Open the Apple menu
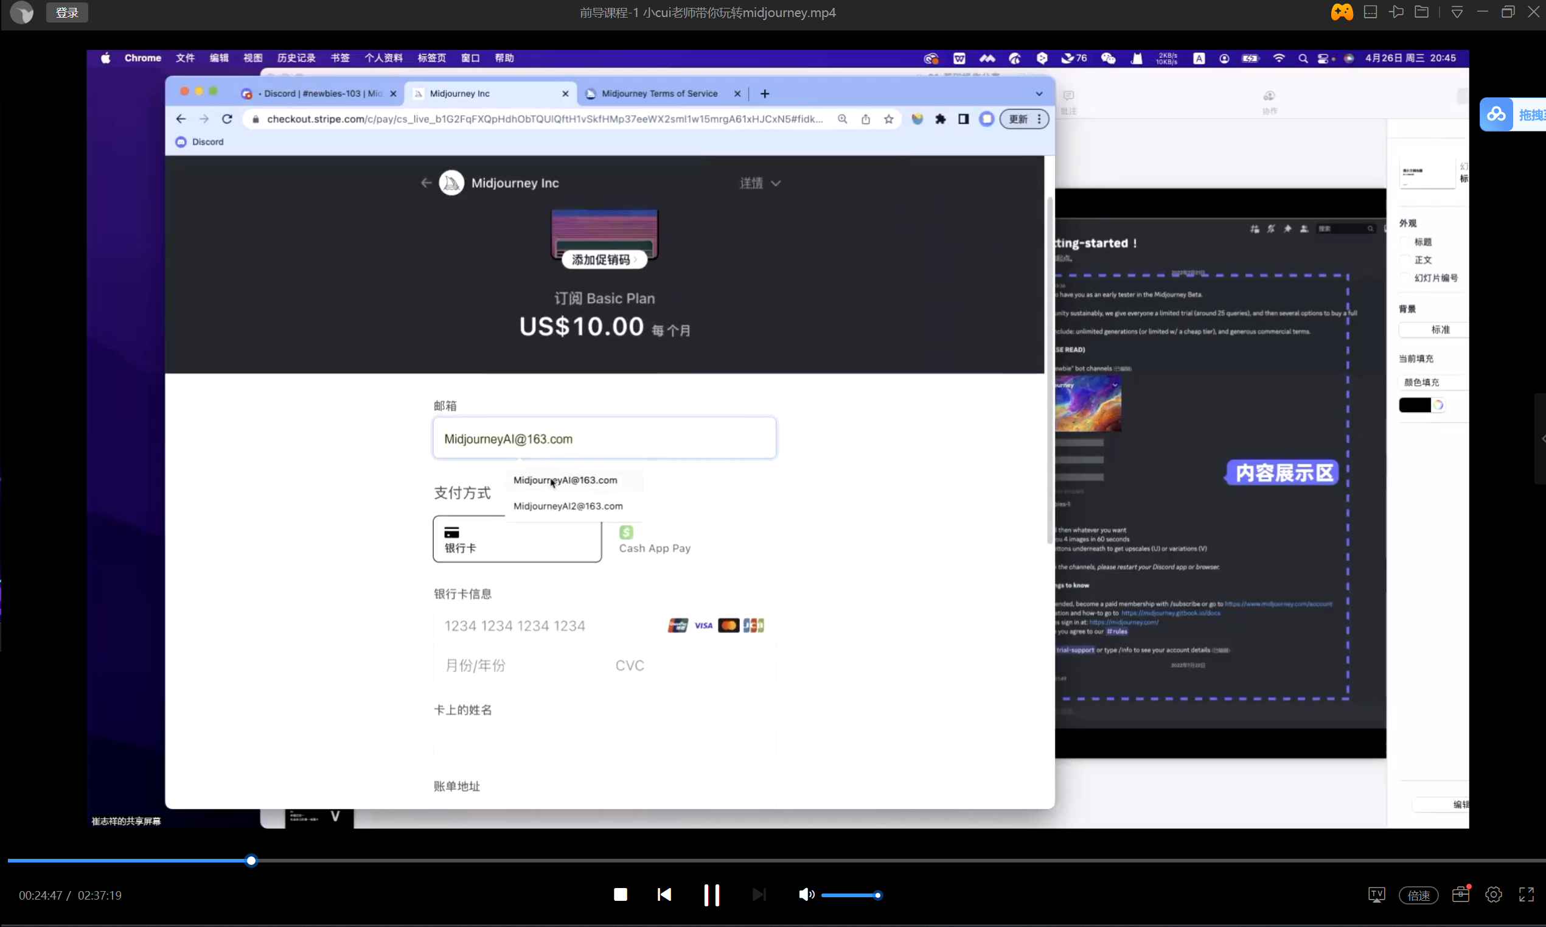Image resolution: width=1546 pixels, height=927 pixels. 105,58
